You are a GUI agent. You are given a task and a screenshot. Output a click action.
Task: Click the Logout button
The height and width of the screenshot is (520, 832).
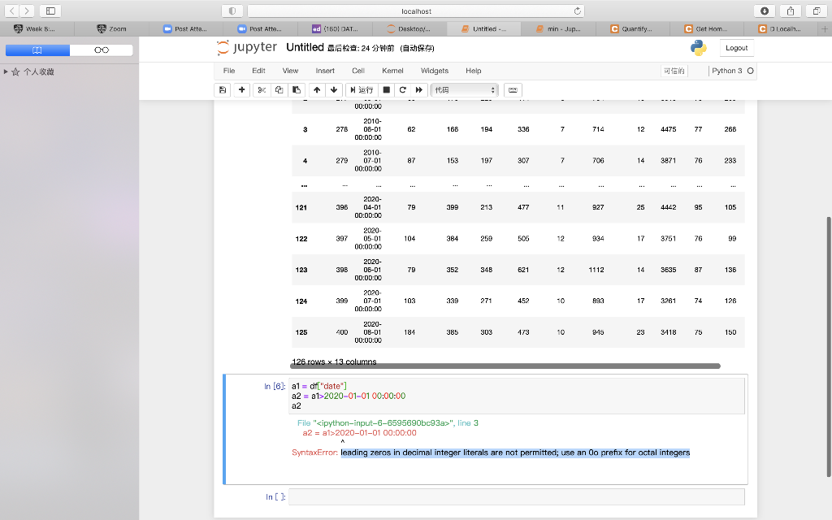[736, 47]
